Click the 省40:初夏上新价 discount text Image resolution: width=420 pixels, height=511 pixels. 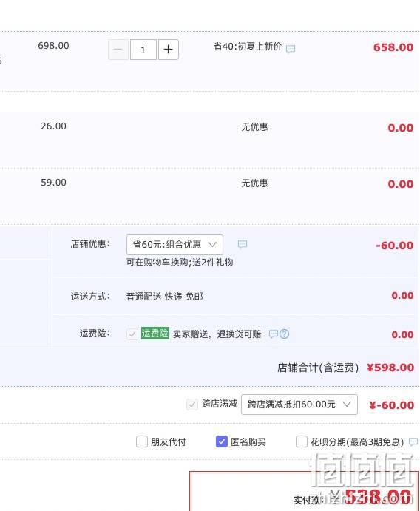click(247, 47)
